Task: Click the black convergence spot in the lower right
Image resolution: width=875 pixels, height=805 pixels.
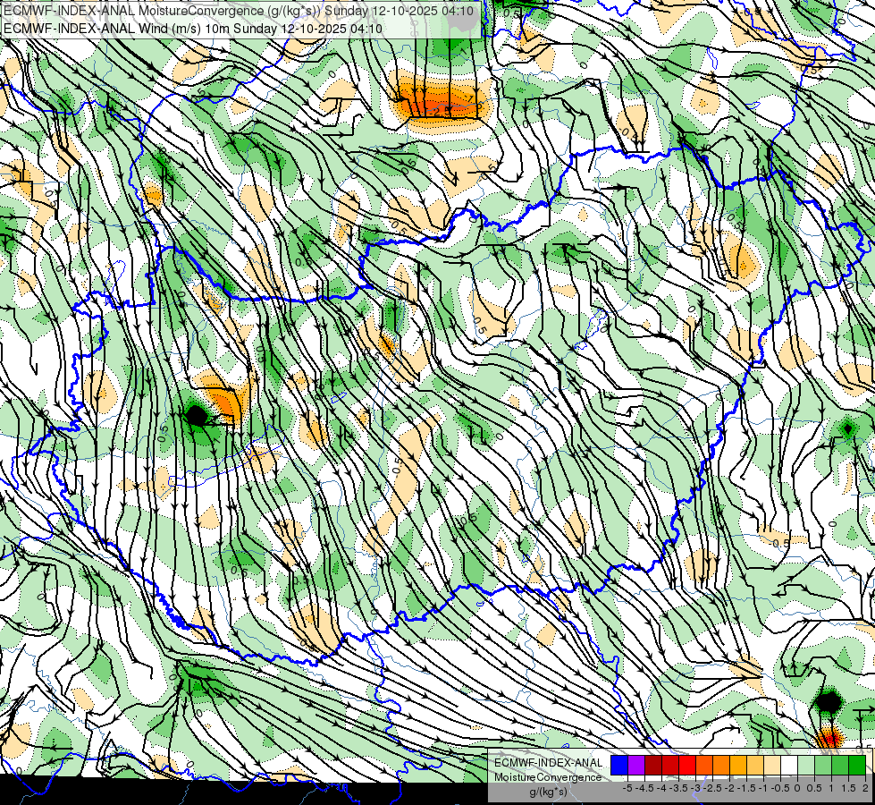Action: tap(829, 701)
